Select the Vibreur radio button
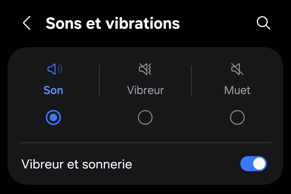 pyautogui.click(x=145, y=118)
